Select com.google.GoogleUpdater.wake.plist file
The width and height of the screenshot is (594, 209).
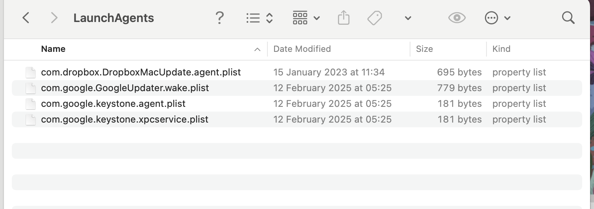(x=125, y=88)
